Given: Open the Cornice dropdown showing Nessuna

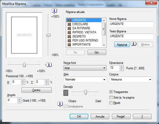Looking at the screenshot, I should coord(131,79).
